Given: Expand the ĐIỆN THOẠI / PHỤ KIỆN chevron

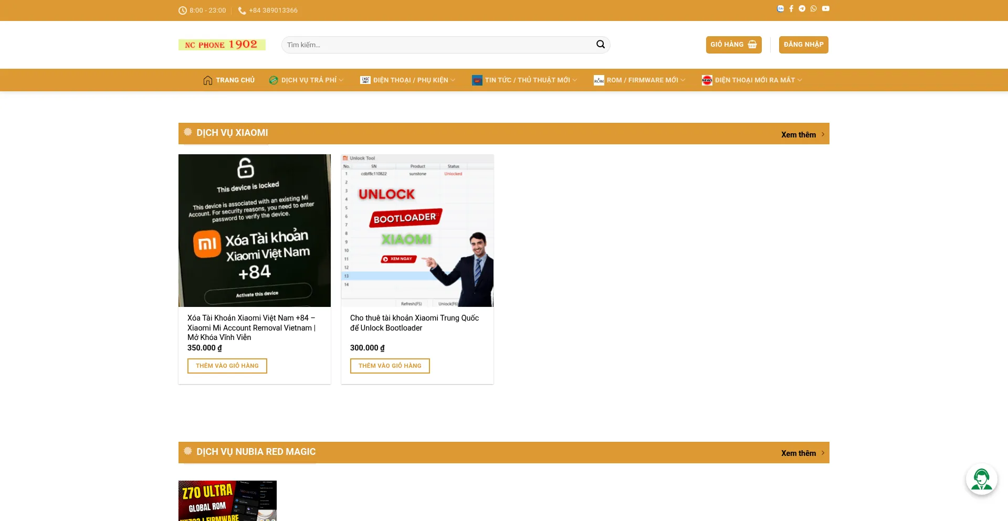Looking at the screenshot, I should point(453,80).
